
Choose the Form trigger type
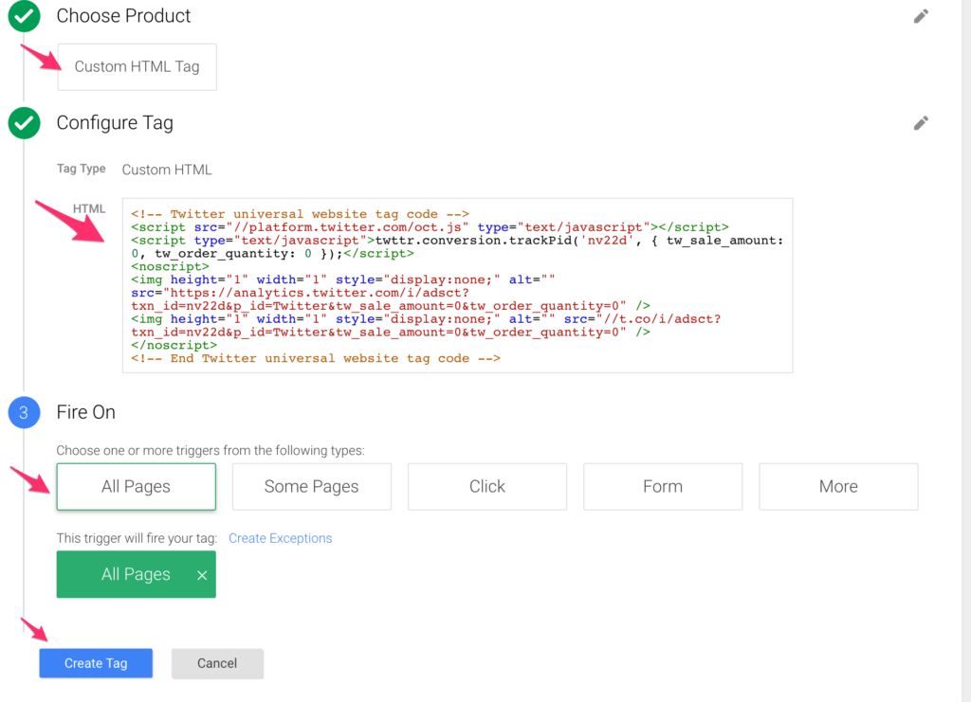(x=663, y=487)
